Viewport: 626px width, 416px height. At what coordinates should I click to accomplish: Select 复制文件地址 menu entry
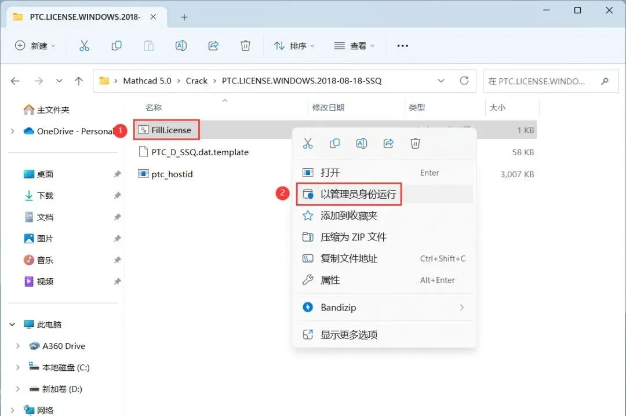(384, 259)
